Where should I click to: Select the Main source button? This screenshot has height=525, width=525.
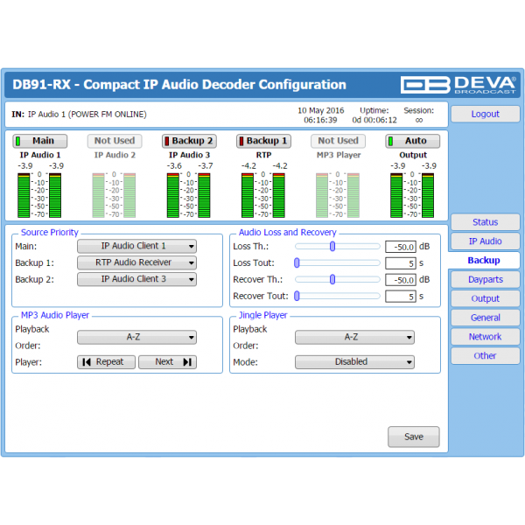click(40, 141)
